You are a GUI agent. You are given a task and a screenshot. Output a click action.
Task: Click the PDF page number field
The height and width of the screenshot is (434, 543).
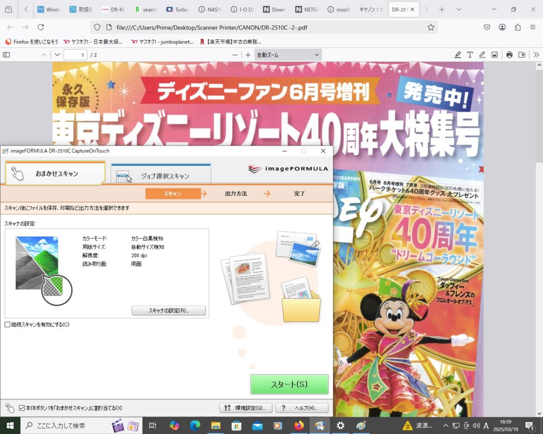click(76, 55)
